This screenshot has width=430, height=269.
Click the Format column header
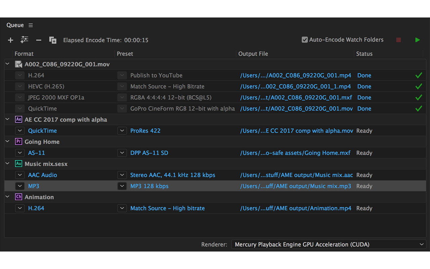click(x=24, y=54)
